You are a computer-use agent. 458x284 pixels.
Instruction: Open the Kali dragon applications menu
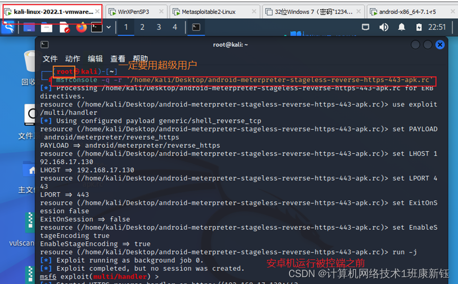tap(8, 28)
